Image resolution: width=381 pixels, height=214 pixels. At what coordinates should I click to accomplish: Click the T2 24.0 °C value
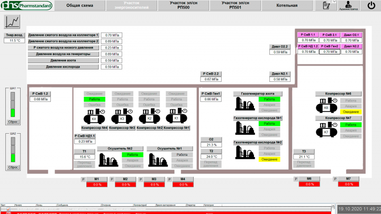[211, 157]
